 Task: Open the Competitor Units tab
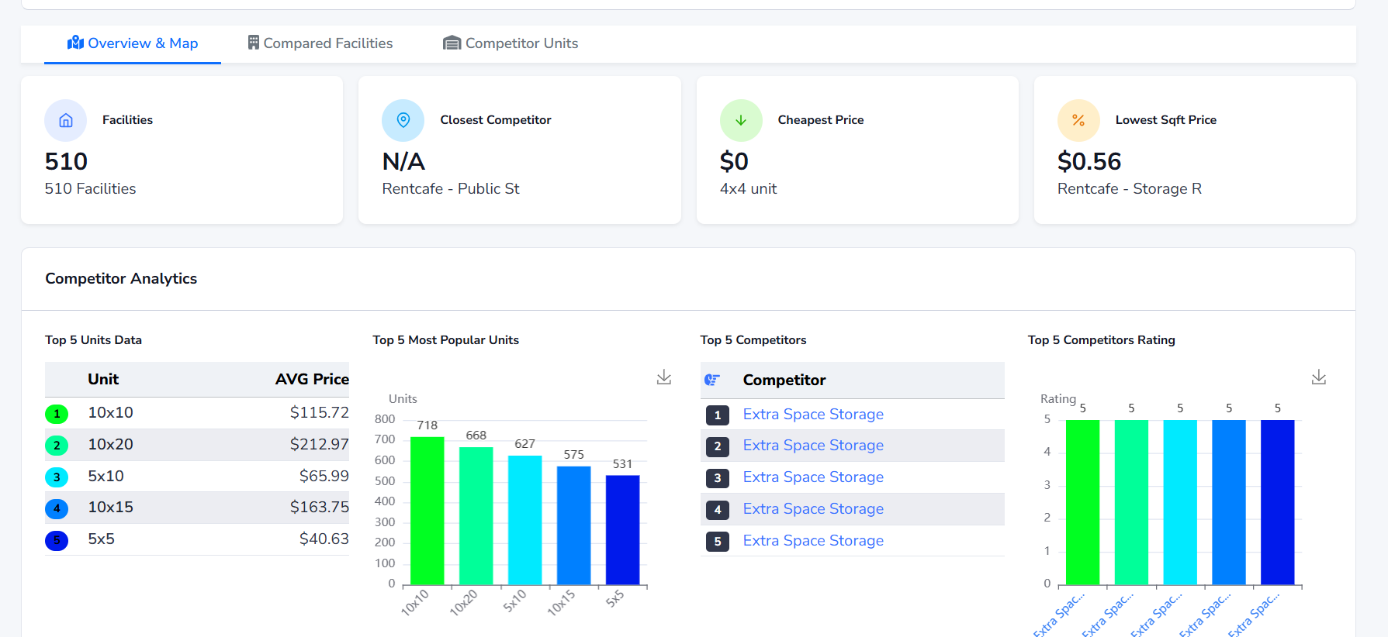(511, 43)
